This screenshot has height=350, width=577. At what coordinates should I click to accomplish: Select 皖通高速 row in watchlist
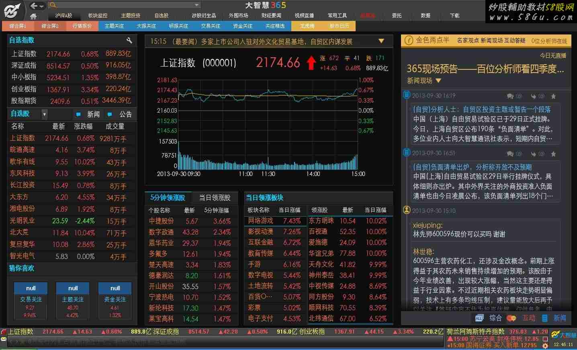pyautogui.click(x=72, y=150)
